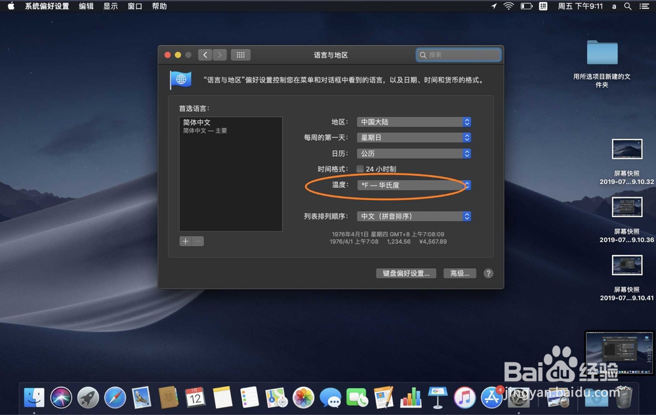
Task: Click 键盘偏好设置... button
Action: tap(406, 273)
